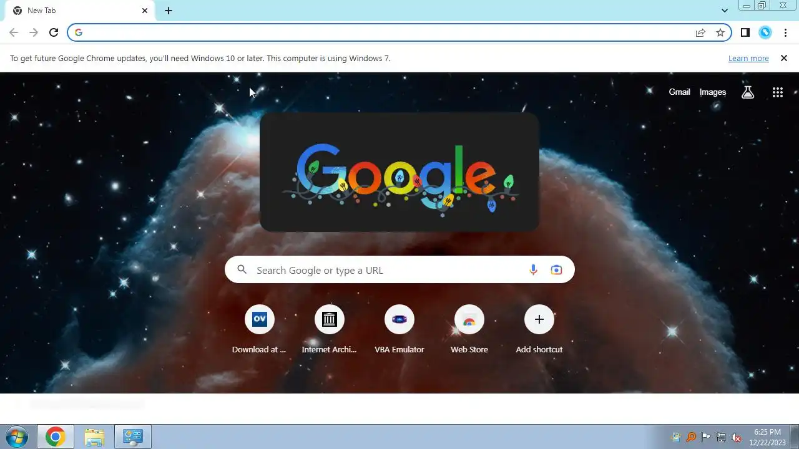The image size is (799, 449).
Task: Click the holiday Google doodle
Action: pos(399,172)
